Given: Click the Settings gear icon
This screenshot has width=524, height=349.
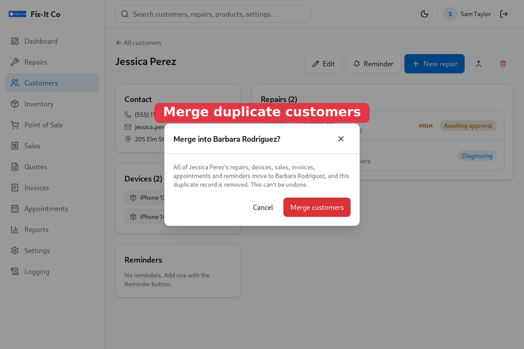Looking at the screenshot, I should [15, 250].
